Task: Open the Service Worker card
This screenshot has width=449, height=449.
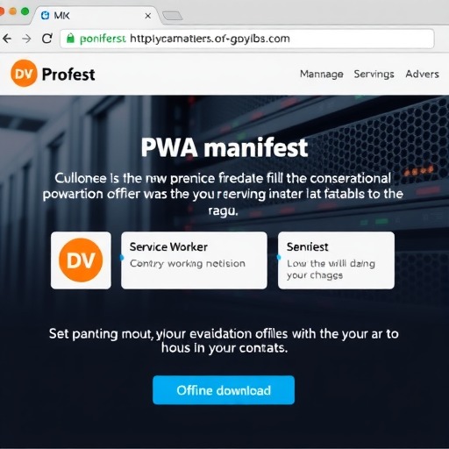Action: click(x=194, y=260)
